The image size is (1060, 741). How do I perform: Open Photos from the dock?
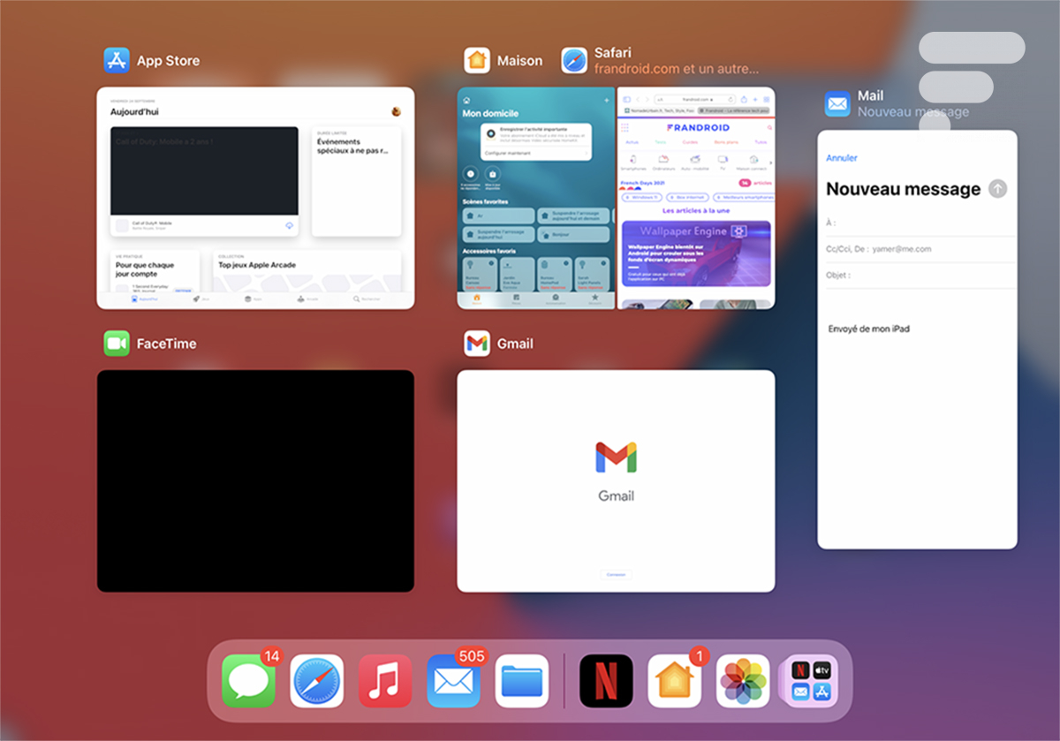tap(743, 681)
